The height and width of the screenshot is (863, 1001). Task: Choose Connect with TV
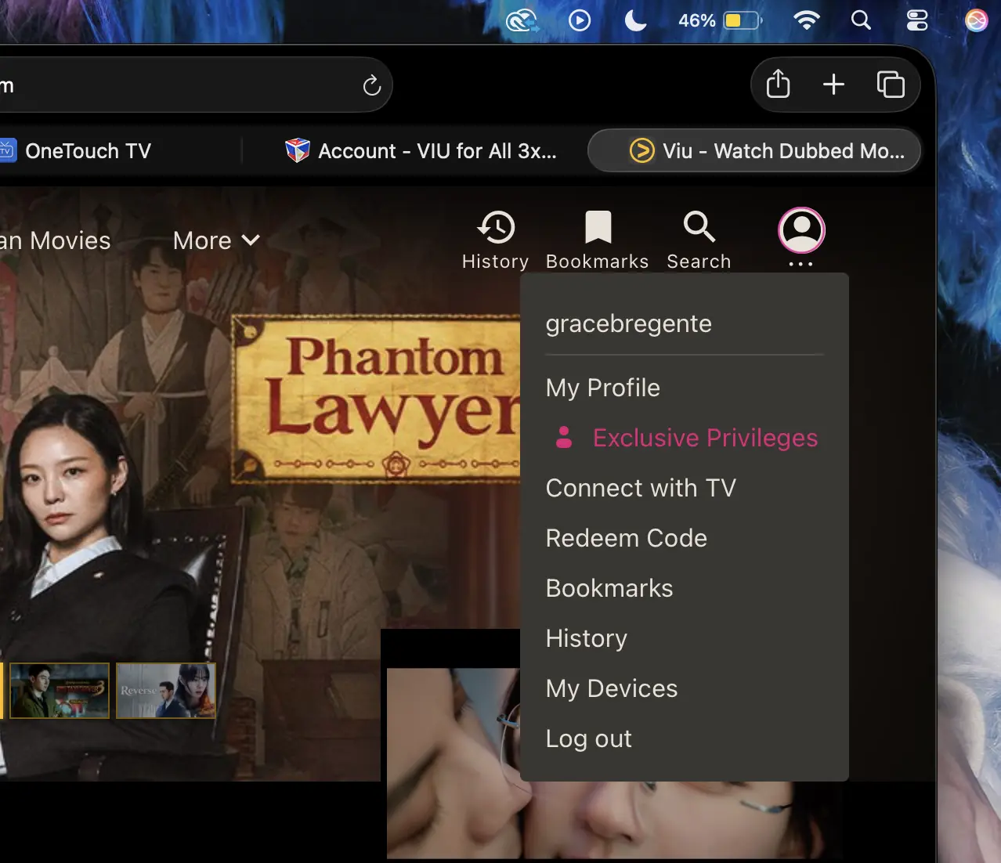[641, 488]
